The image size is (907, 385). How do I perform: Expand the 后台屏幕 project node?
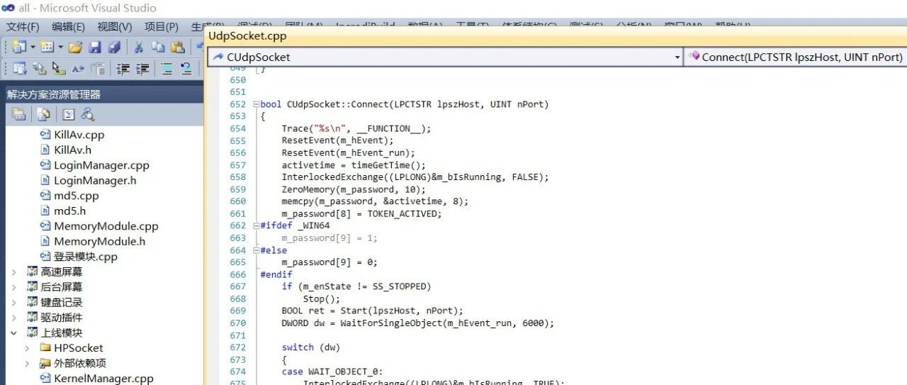[14, 287]
